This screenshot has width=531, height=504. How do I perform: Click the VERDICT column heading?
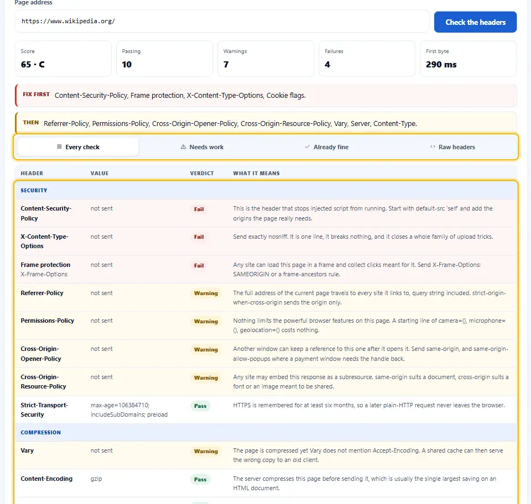click(x=202, y=173)
